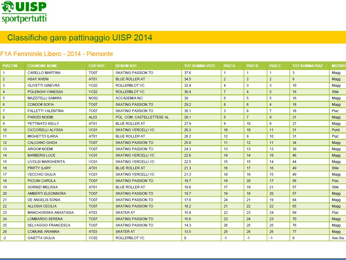The height and width of the screenshot is (260, 346).
Task: Click final placing -2 in last row
Action: tap(4, 238)
